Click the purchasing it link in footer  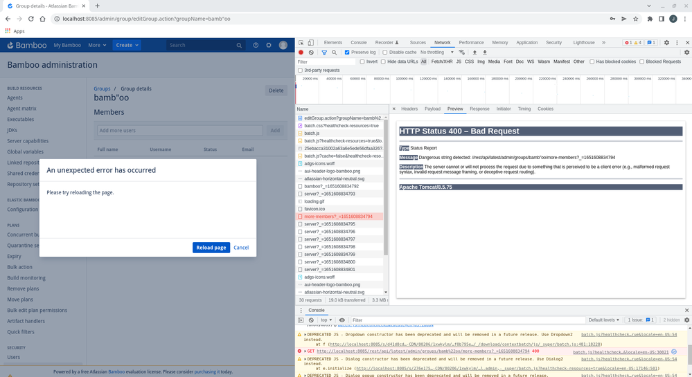(x=207, y=371)
